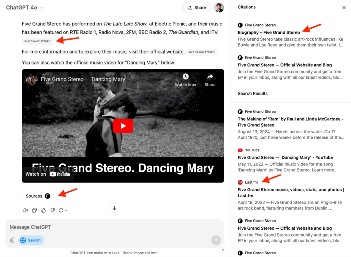
Task: Click the Last.fm source icon in search results
Action: (x=240, y=182)
